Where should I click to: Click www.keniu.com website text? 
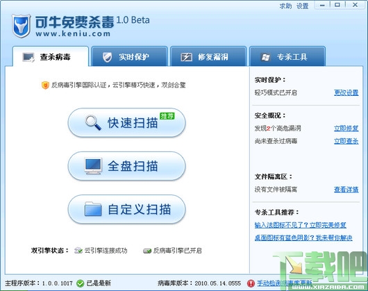pos(73,33)
